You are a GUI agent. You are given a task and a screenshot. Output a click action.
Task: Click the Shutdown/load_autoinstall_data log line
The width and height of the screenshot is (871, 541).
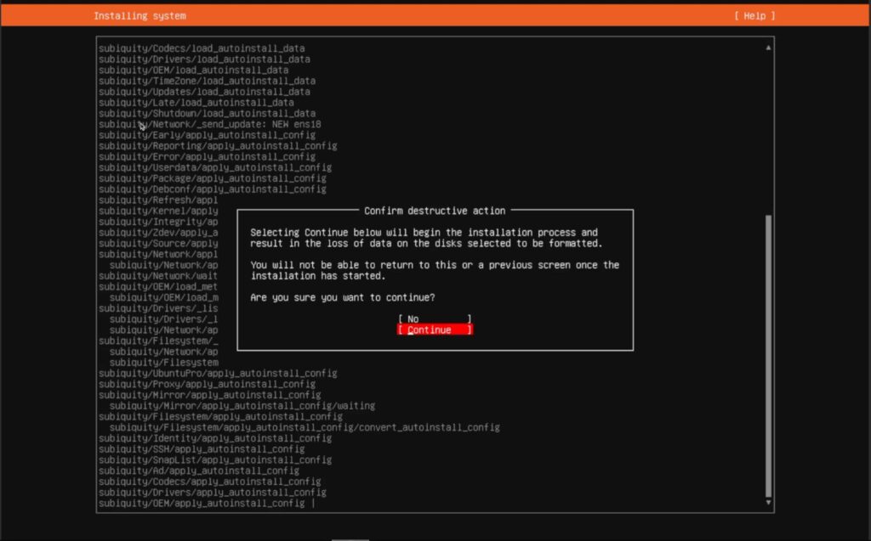click(207, 113)
